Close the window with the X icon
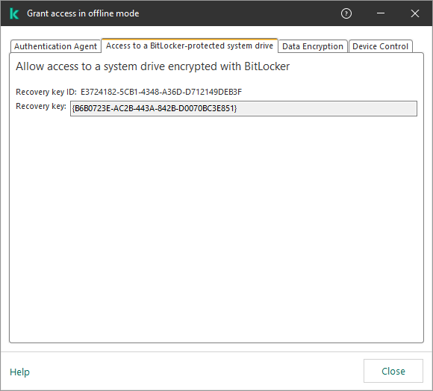Viewport: 433px width, 391px height. click(415, 13)
